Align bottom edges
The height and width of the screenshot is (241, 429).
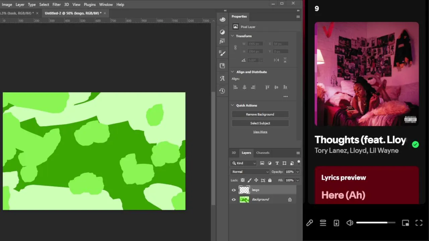285,87
